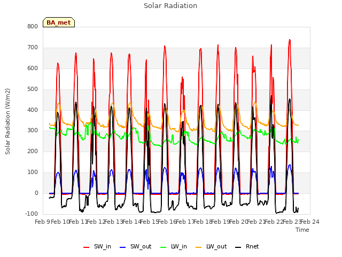
Task: Toggle the Rnet legend entry
Action: (x=247, y=246)
